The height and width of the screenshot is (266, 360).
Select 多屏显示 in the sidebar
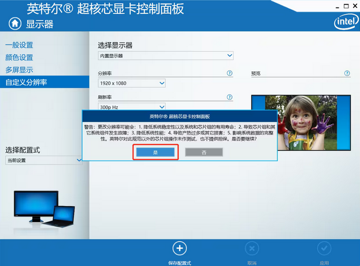(x=19, y=70)
